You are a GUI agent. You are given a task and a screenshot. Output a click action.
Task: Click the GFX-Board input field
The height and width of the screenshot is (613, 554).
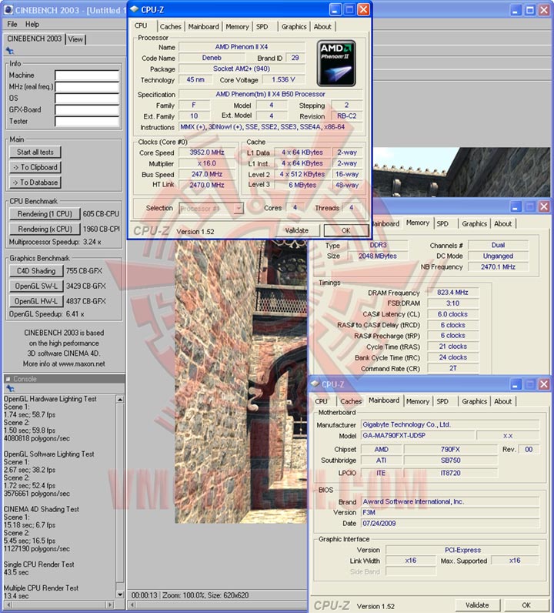tap(87, 110)
